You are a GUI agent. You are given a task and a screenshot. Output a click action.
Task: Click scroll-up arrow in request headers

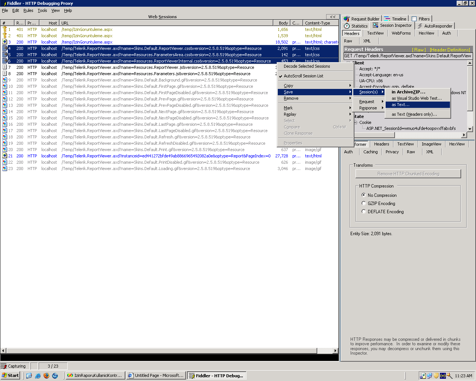[x=470, y=63]
